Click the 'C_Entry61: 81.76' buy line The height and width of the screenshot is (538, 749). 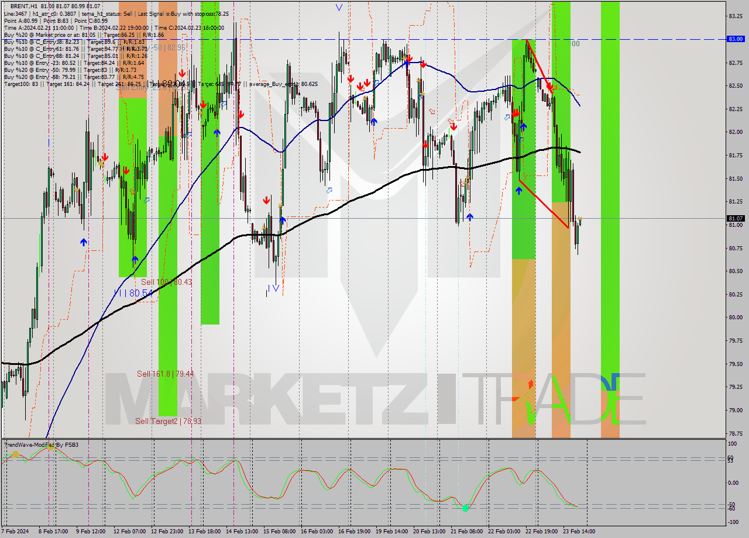coord(75,49)
